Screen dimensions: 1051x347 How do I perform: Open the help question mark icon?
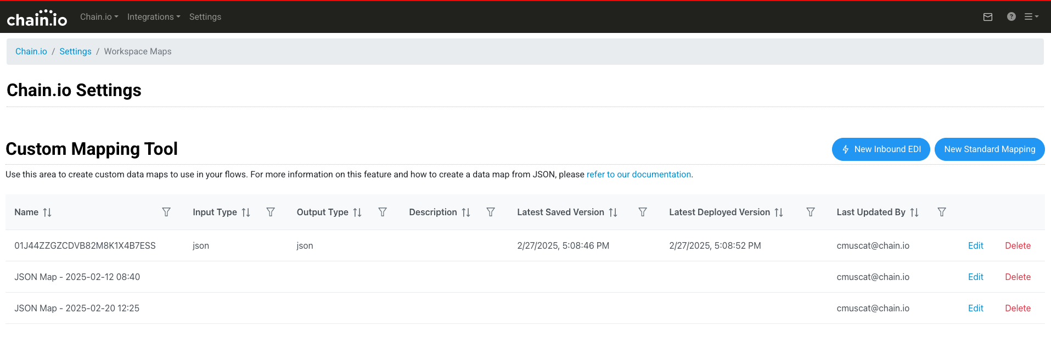click(1011, 16)
